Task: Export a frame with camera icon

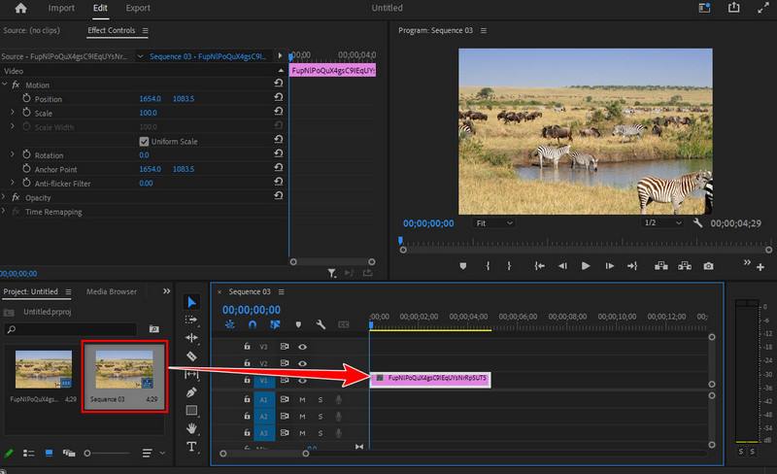Action: tap(709, 266)
